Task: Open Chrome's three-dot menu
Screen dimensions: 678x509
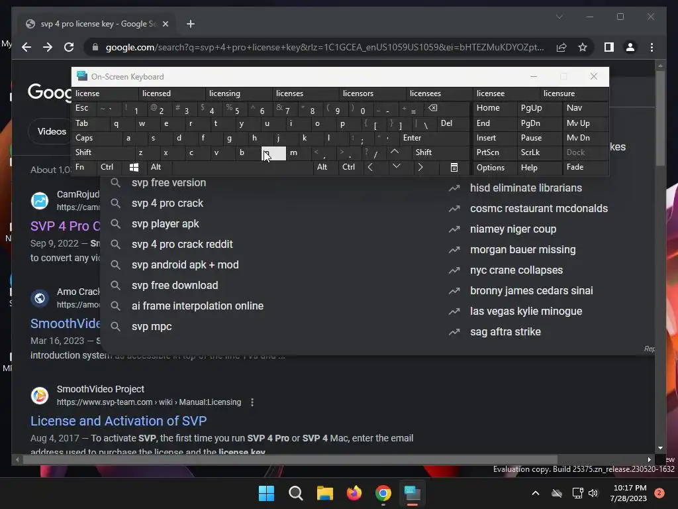Action: 652,47
